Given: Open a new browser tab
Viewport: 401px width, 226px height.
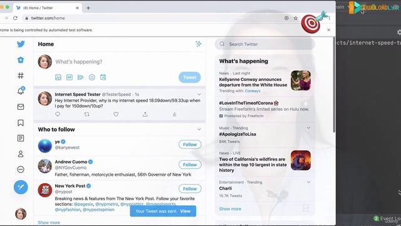Looking at the screenshot, I should click(88, 8).
